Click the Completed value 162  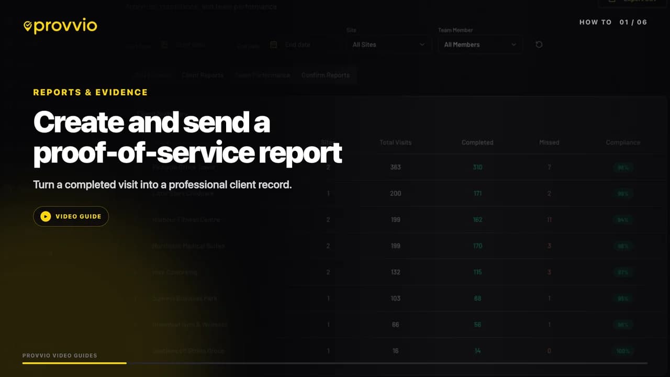(477, 220)
